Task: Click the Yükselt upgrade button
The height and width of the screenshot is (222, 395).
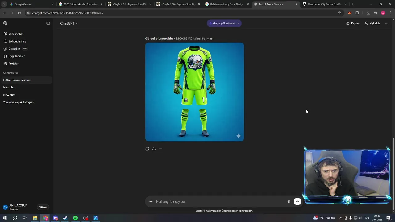Action: pyautogui.click(x=43, y=207)
